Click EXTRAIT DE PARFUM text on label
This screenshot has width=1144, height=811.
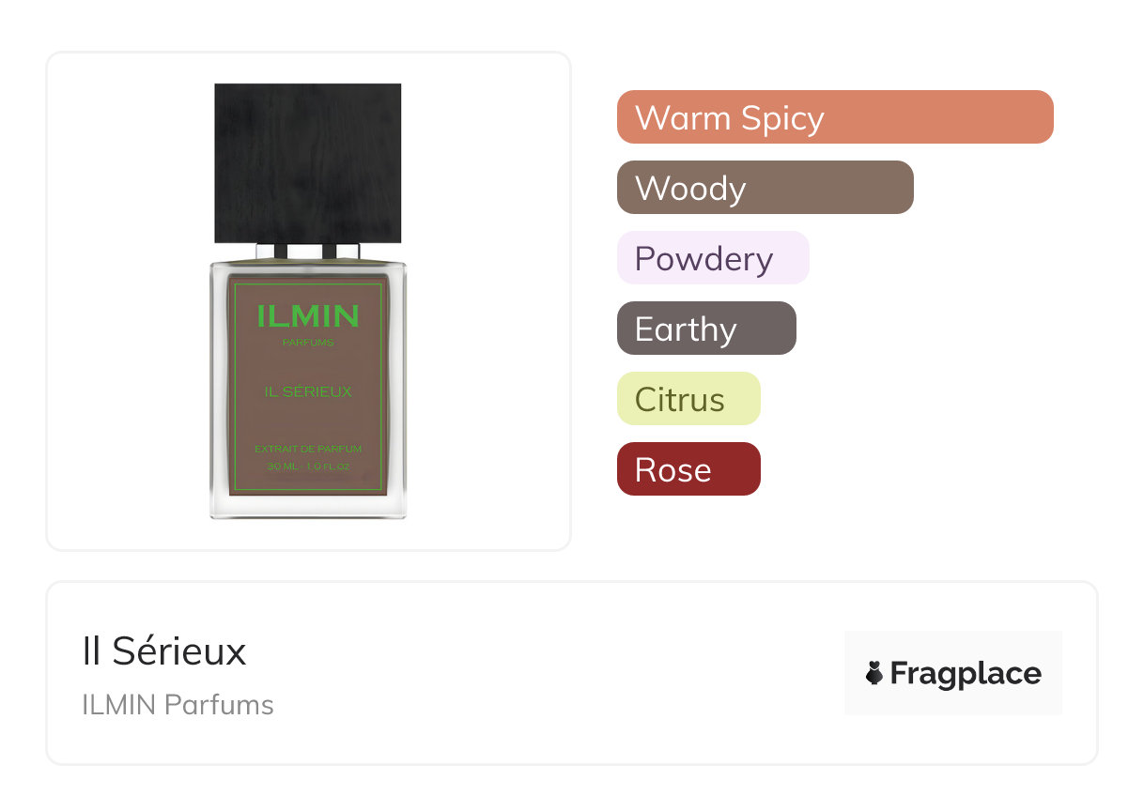[x=307, y=450]
